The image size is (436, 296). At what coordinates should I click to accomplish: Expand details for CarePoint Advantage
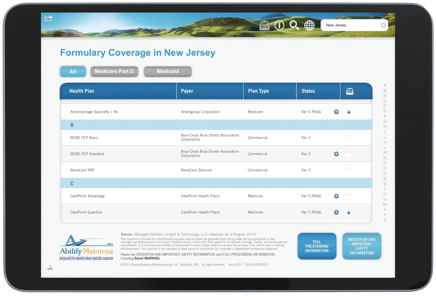point(336,196)
